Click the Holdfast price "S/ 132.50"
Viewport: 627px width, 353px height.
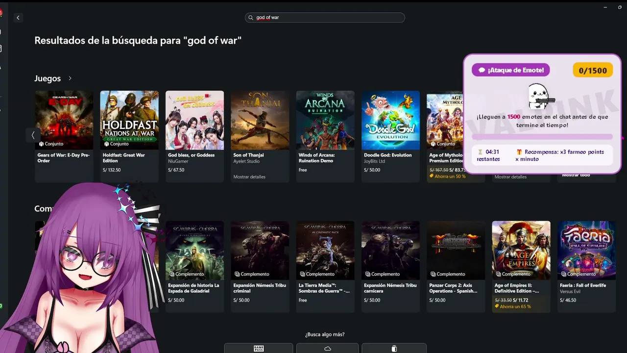tap(112, 170)
